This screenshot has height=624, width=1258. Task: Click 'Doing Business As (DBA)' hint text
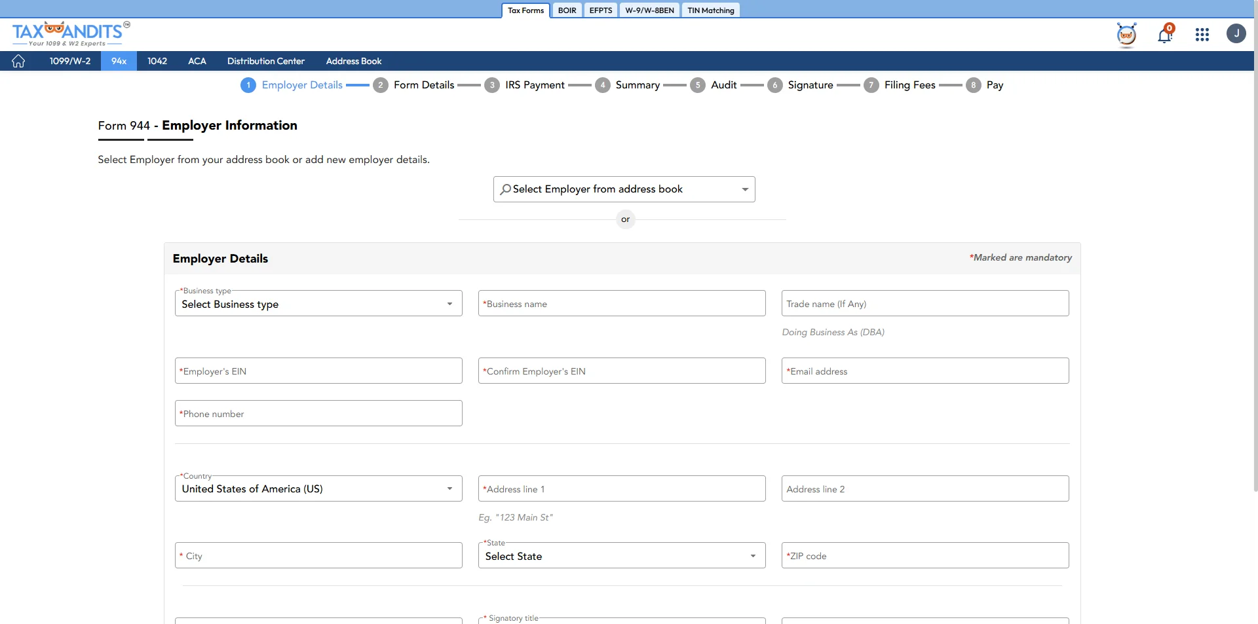[x=833, y=332]
